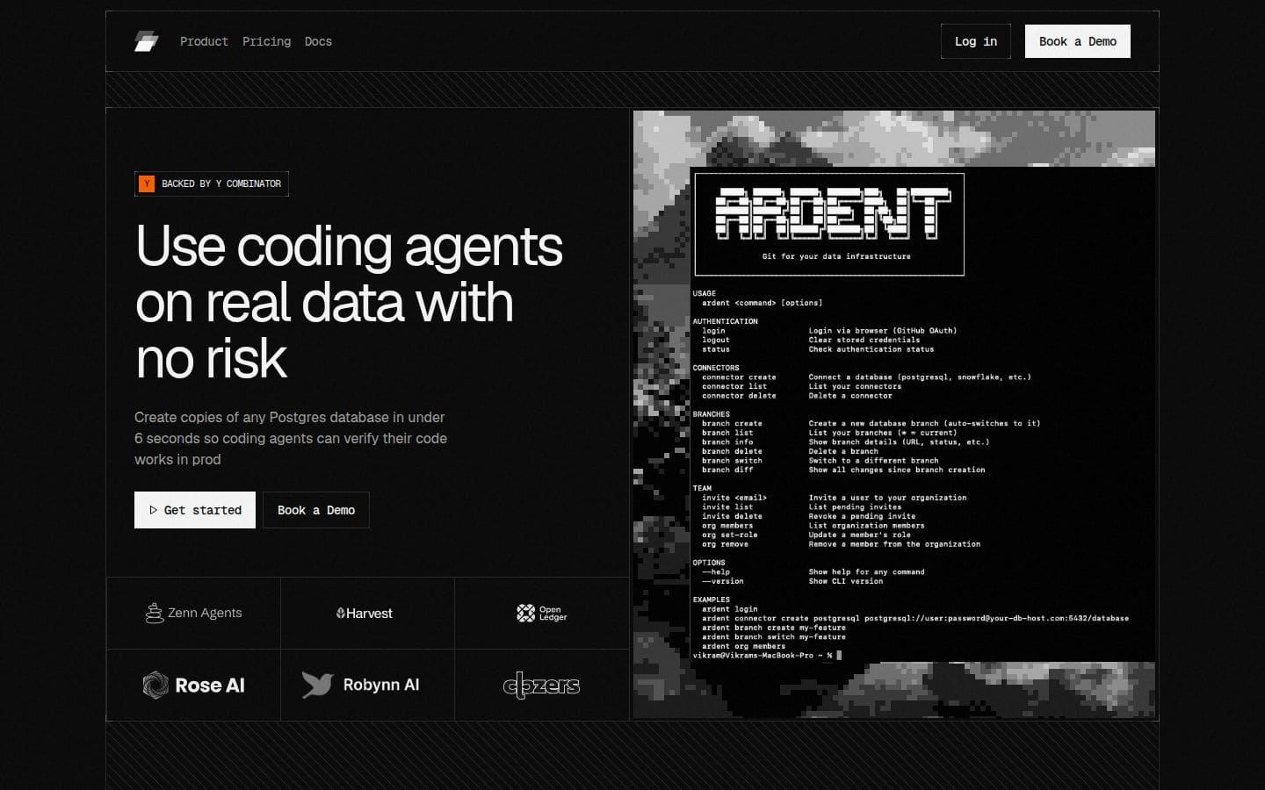
Task: Click 'Check authentication status' description
Action: 871,349
